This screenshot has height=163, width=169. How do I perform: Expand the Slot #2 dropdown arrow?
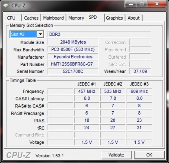pos(40,34)
